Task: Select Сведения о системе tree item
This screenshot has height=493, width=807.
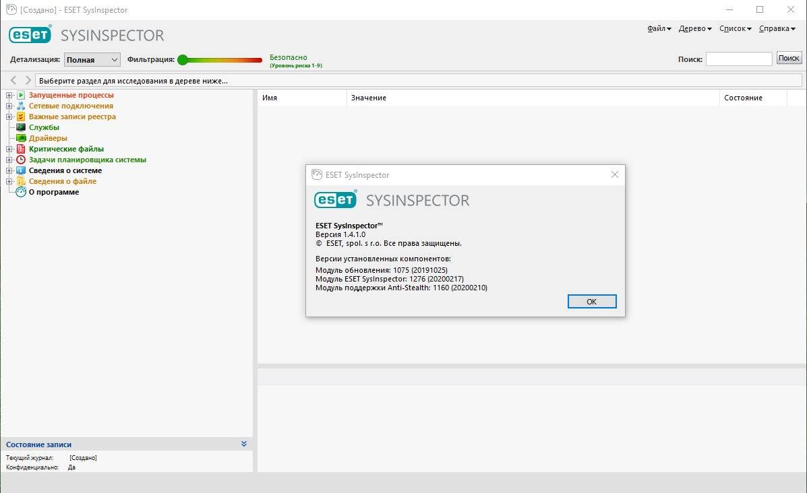Action: (65, 170)
